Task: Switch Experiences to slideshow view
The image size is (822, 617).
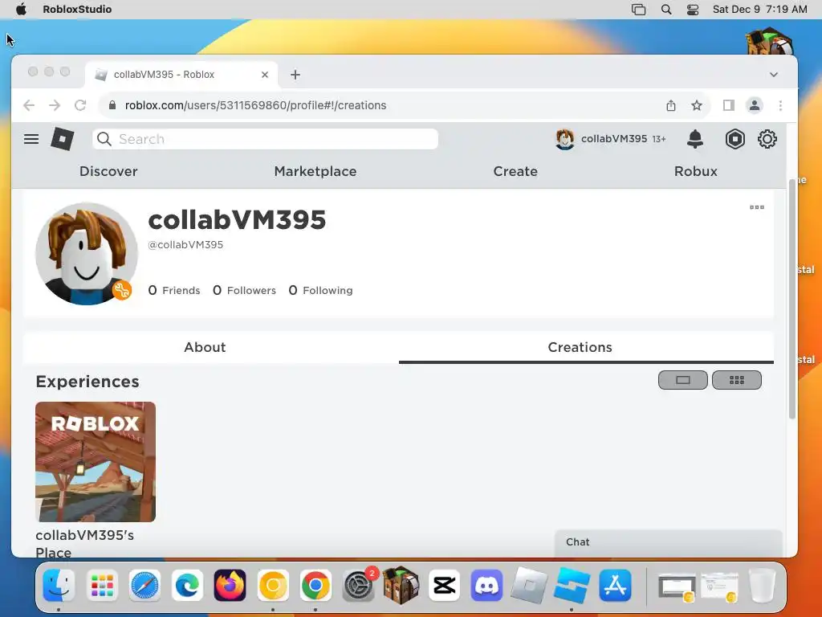Action: pyautogui.click(x=682, y=380)
